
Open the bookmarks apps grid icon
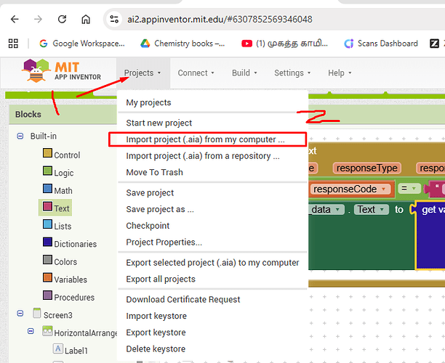pyautogui.click(x=13, y=44)
